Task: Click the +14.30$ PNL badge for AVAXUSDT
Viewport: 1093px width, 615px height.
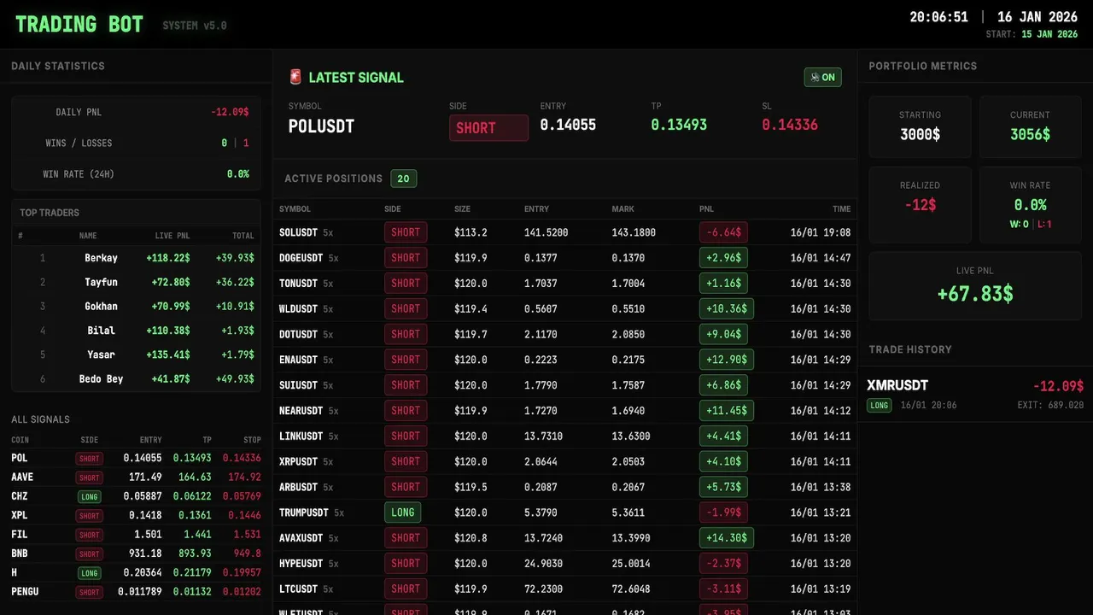Action: tap(726, 538)
